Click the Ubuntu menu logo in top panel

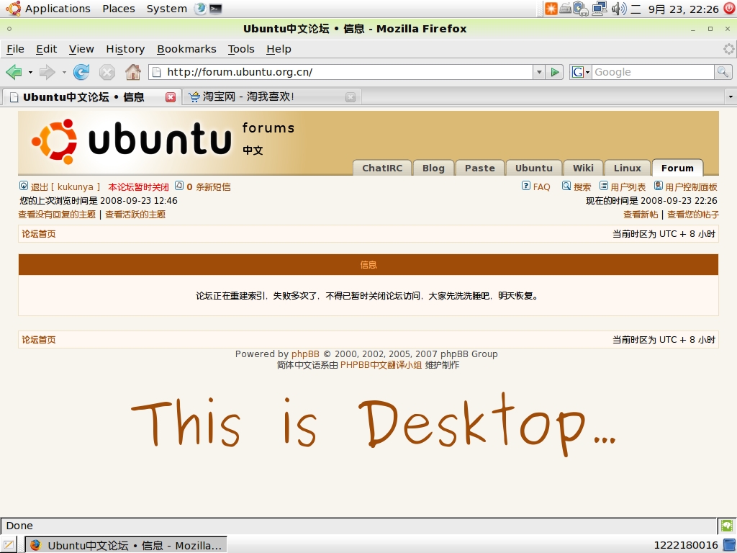click(13, 9)
